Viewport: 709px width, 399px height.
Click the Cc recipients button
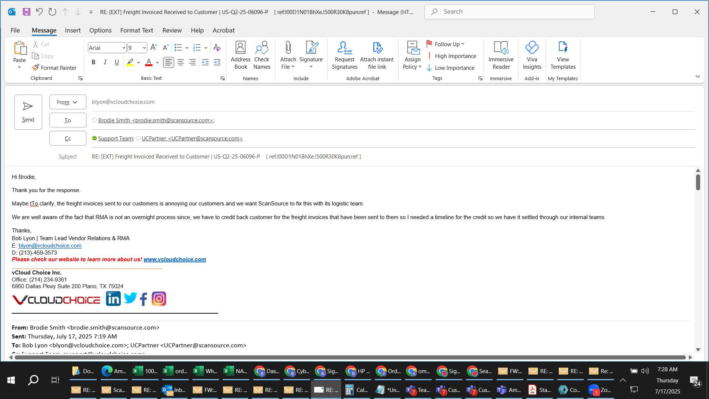68,138
